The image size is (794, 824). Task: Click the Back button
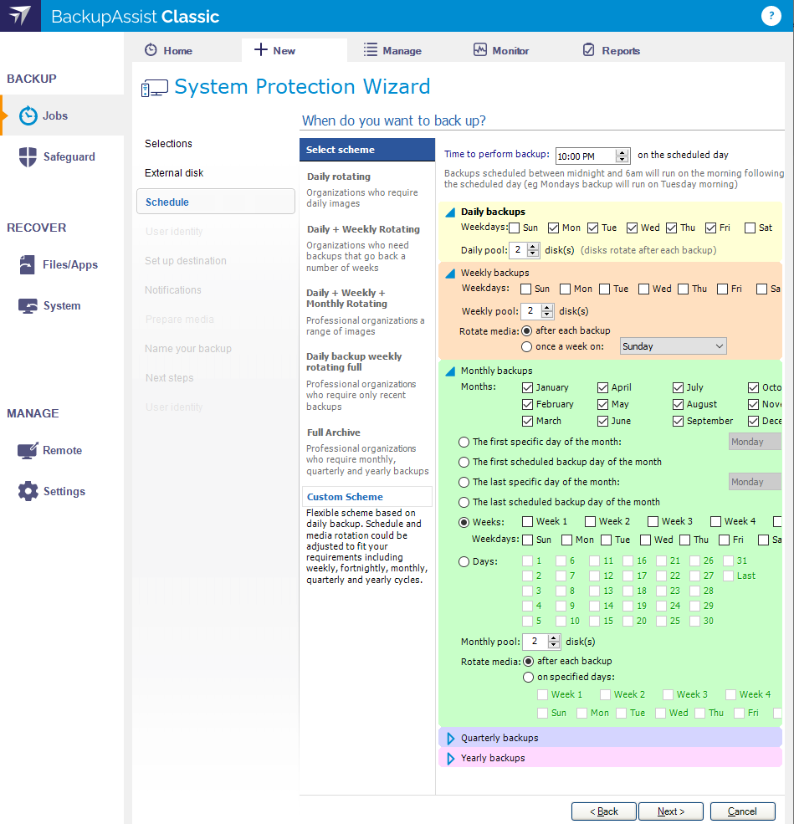[x=604, y=811]
